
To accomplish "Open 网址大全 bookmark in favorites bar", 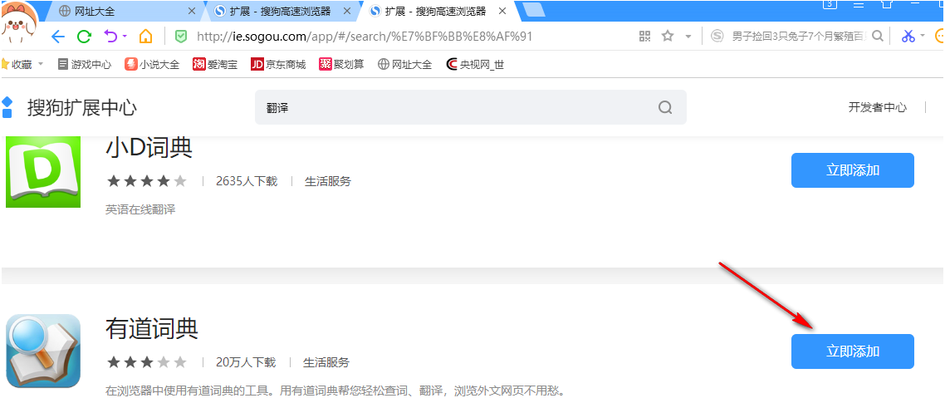I will (404, 65).
